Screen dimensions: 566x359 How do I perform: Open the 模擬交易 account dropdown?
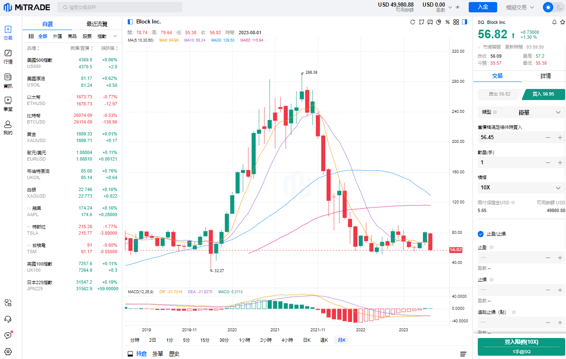[x=519, y=7]
